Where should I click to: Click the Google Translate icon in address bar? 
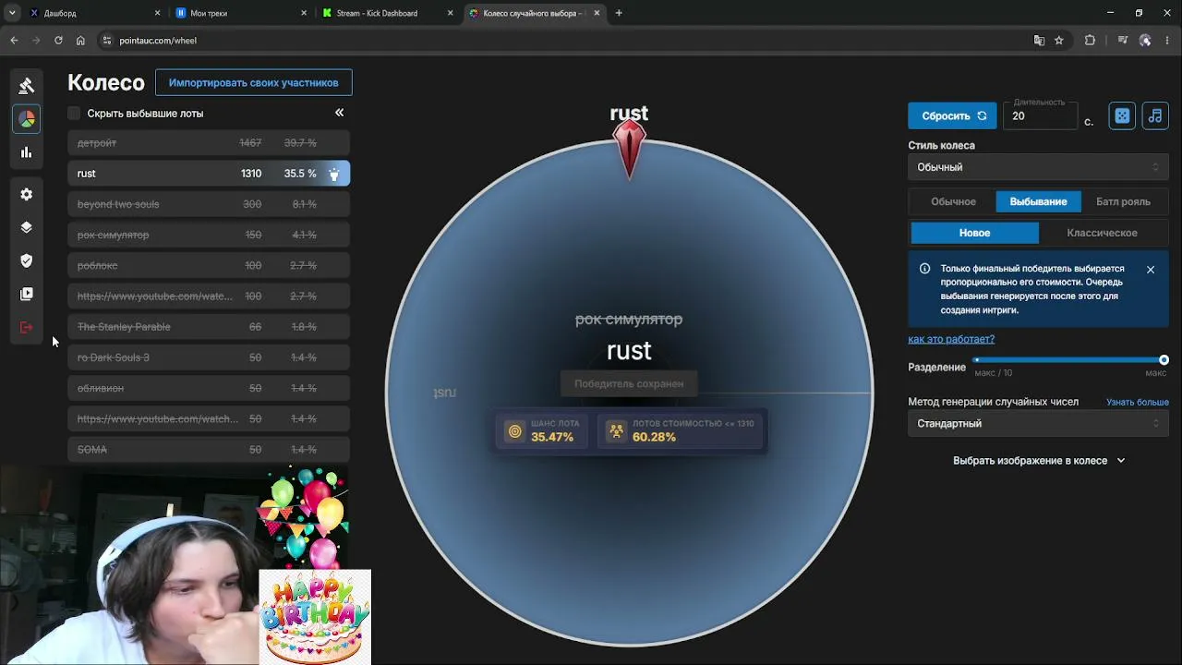tap(1039, 41)
